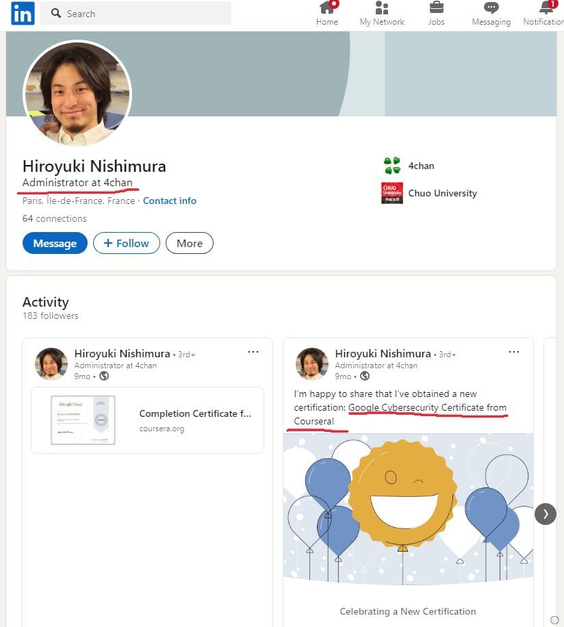The image size is (564, 627).
Task: Open the Notifications bell icon
Action: click(546, 8)
